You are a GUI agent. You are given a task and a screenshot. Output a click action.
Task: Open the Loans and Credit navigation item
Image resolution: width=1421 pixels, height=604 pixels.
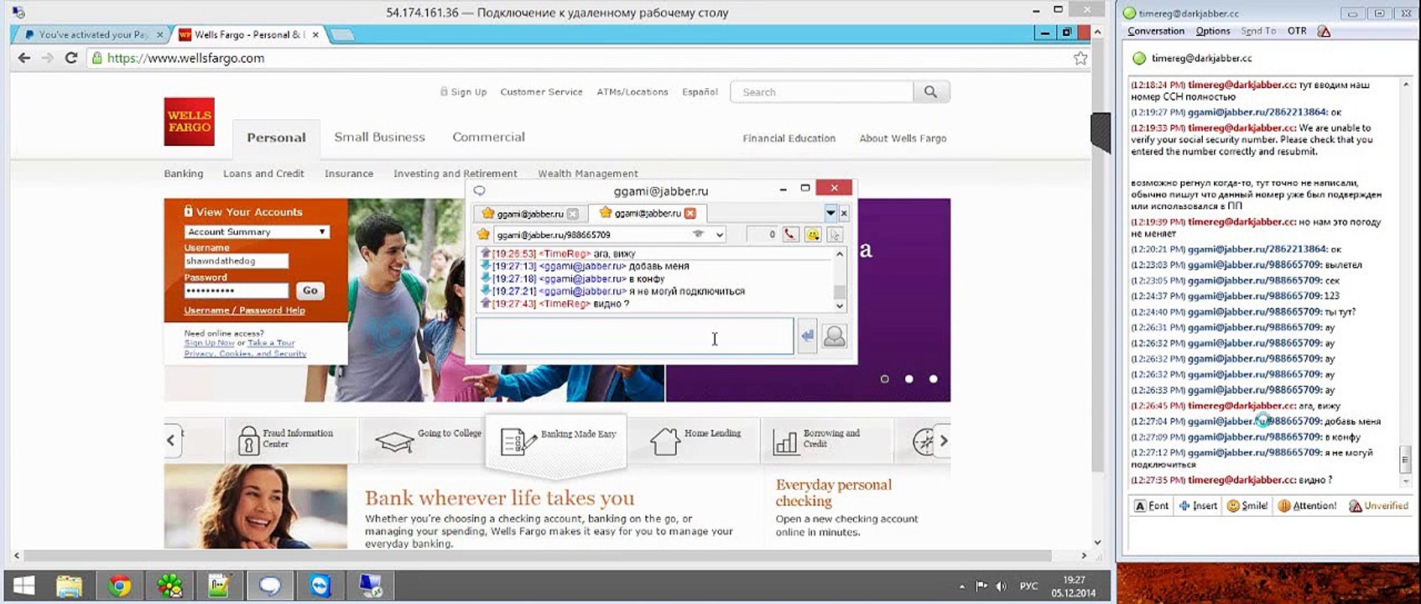click(263, 174)
